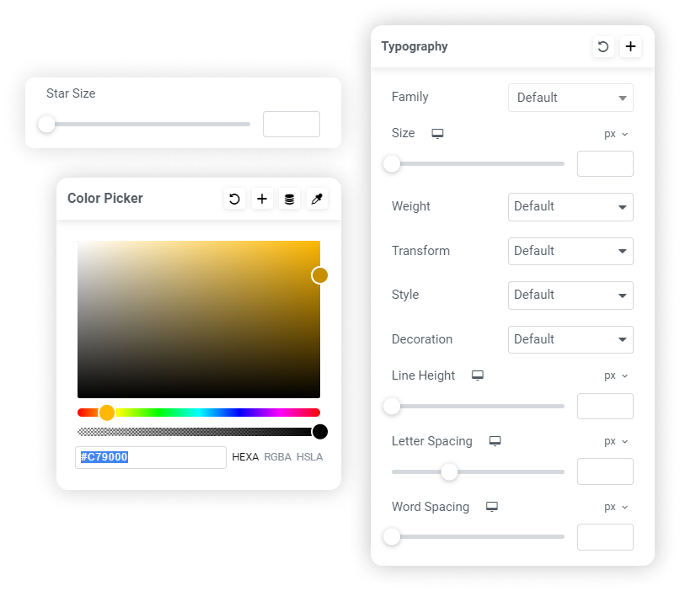
Task: Toggle responsive device icon beside Word Spacing
Action: point(492,507)
